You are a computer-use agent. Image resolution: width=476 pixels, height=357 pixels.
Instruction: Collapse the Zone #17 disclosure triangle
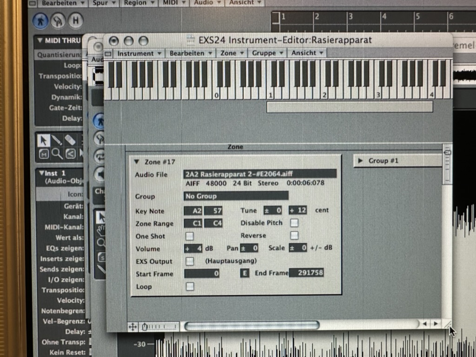[137, 162]
